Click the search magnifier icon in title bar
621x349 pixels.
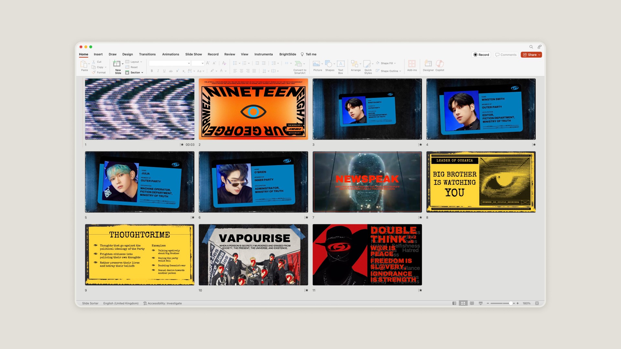click(x=531, y=47)
